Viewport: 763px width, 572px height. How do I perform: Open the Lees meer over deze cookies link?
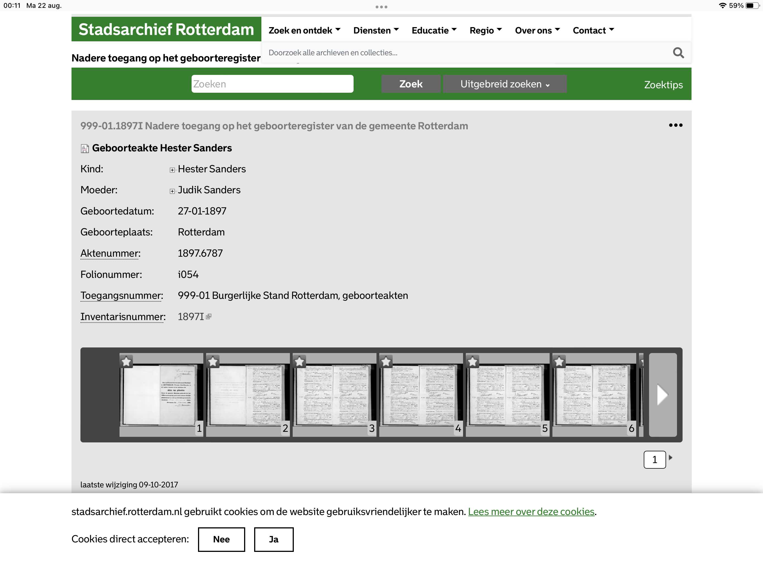coord(531,511)
